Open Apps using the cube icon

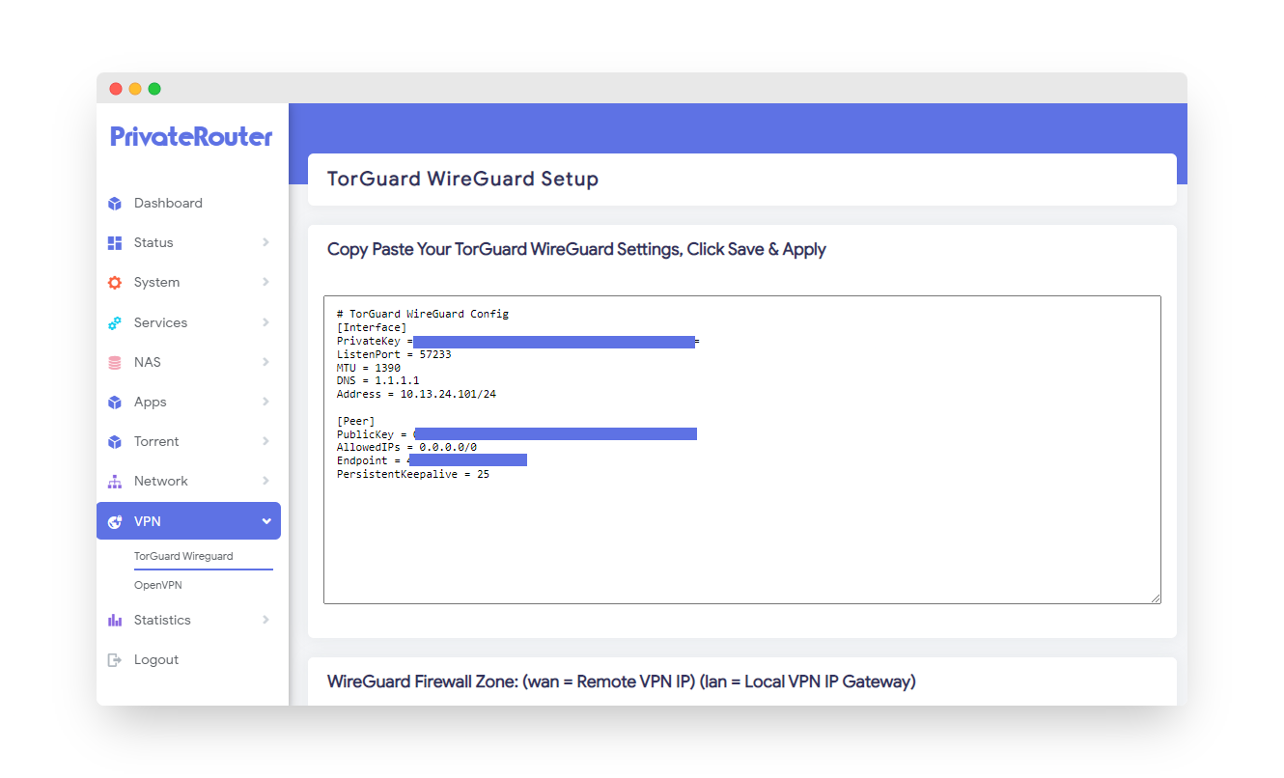(114, 402)
